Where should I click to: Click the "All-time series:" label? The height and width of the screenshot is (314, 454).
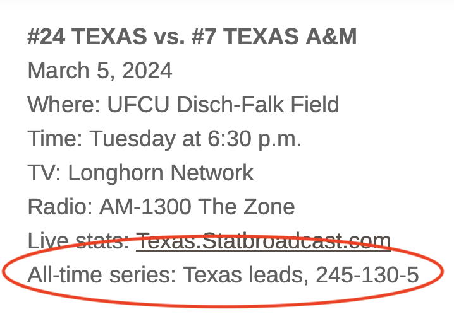(102, 274)
